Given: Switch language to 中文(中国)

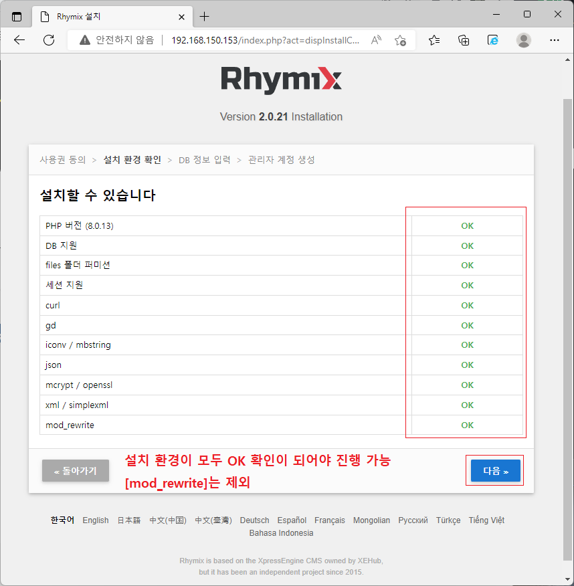Looking at the screenshot, I should [168, 520].
